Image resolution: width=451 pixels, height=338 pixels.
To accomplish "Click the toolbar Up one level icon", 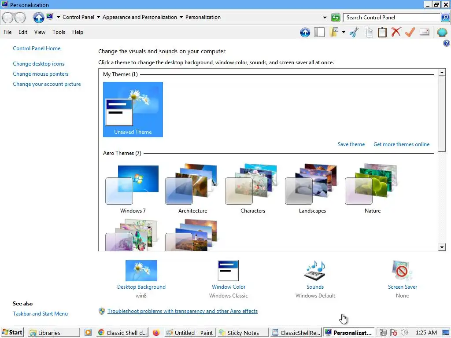I will tap(305, 32).
